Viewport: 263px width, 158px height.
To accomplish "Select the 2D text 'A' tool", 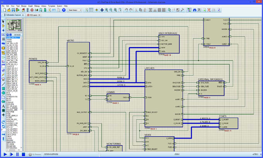I will click(3, 106).
